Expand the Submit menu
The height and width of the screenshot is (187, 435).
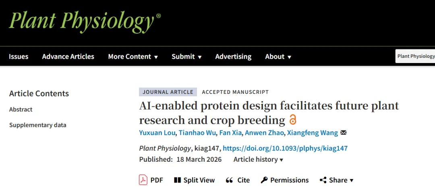point(186,57)
